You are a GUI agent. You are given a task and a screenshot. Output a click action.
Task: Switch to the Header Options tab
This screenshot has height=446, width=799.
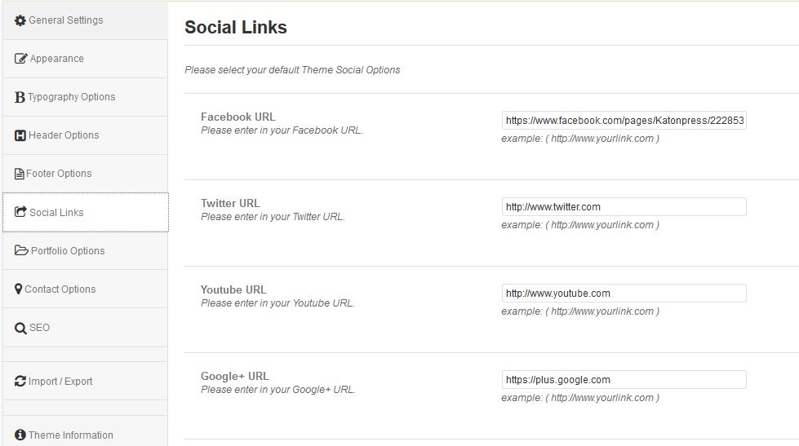point(64,135)
